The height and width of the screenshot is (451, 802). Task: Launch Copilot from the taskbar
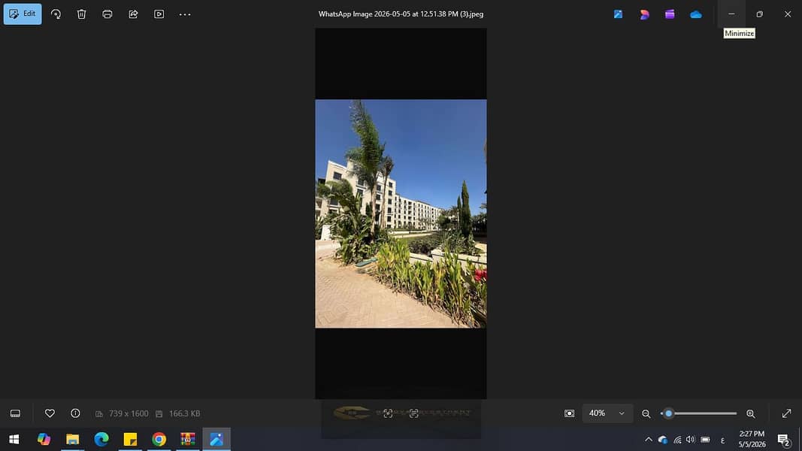[44, 439]
